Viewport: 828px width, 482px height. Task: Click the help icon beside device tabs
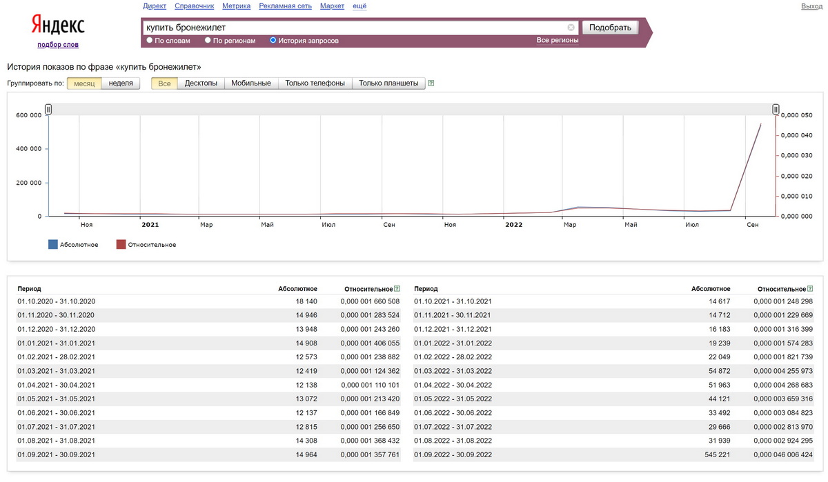[x=431, y=83]
